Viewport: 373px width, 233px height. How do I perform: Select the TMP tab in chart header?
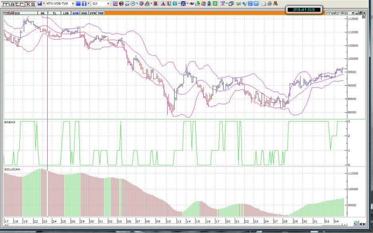coord(101,13)
